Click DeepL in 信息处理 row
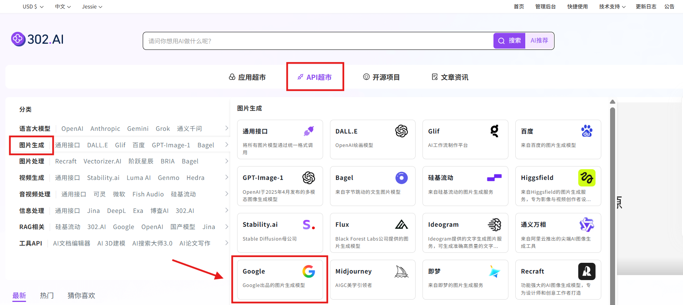The width and height of the screenshot is (683, 305). [116, 211]
